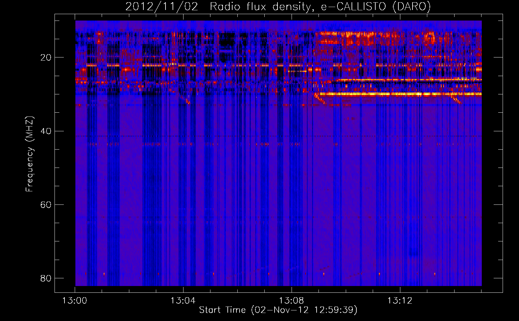This screenshot has width=519, height=321.
Task: Click the '13:04' time tick label
Action: (x=183, y=301)
